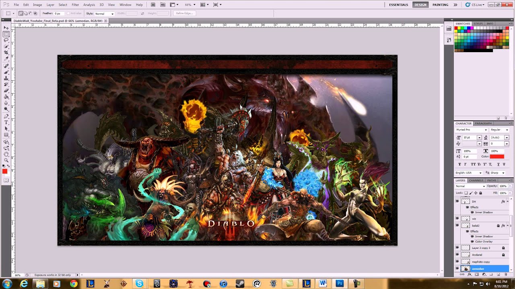The width and height of the screenshot is (515, 289).
Task: Open the English: USA language dropdown
Action: pos(468,173)
